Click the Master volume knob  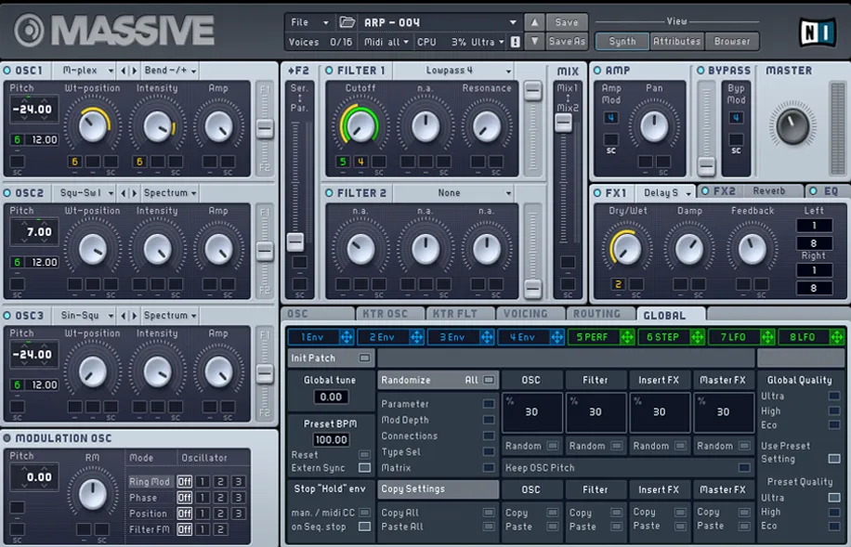(792, 126)
